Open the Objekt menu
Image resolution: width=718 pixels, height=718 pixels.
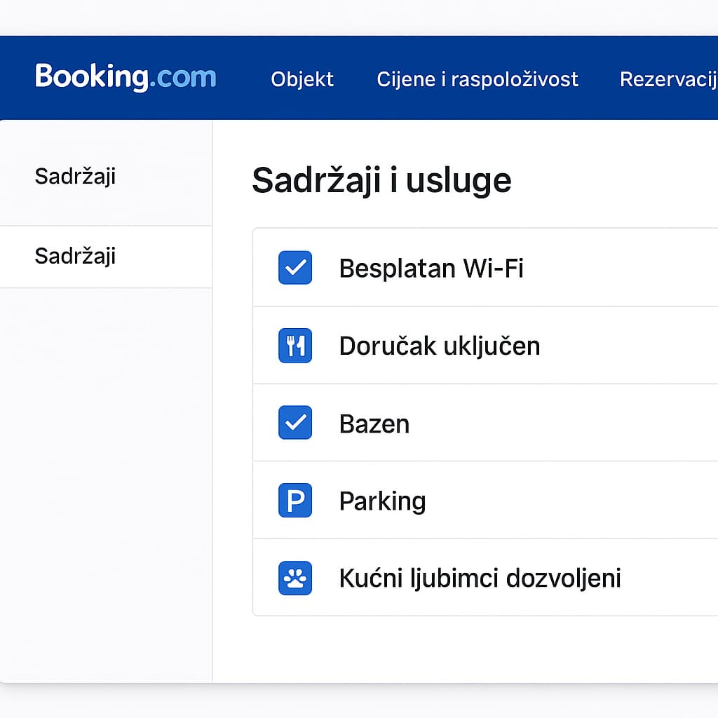[302, 79]
